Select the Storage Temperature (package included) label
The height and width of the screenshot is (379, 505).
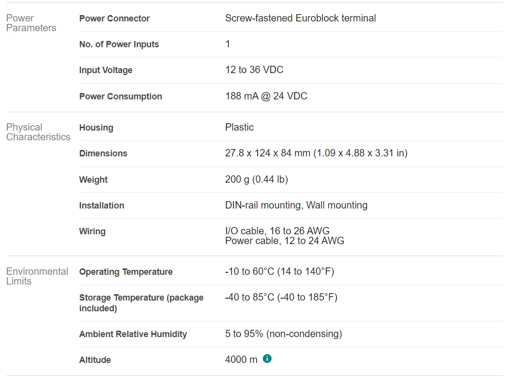point(141,303)
